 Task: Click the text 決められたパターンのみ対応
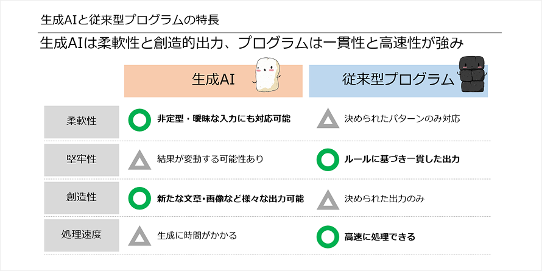point(402,119)
